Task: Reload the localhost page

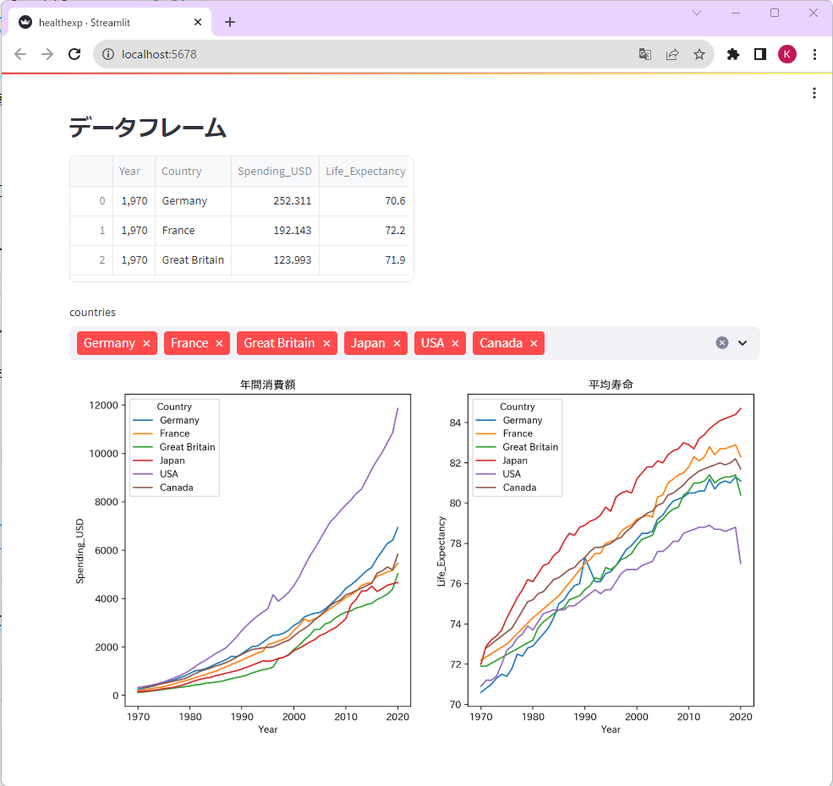Action: pos(74,54)
